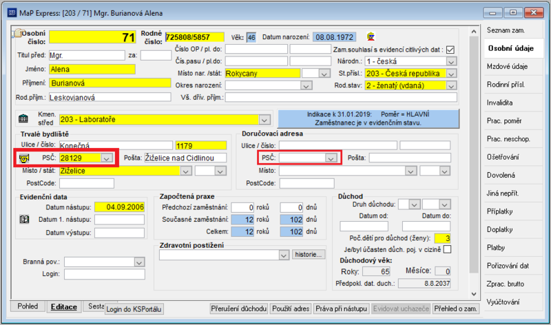The width and height of the screenshot is (551, 325).
Task: Click the book icon beside Datum 1. nástupu
Action: 24,220
